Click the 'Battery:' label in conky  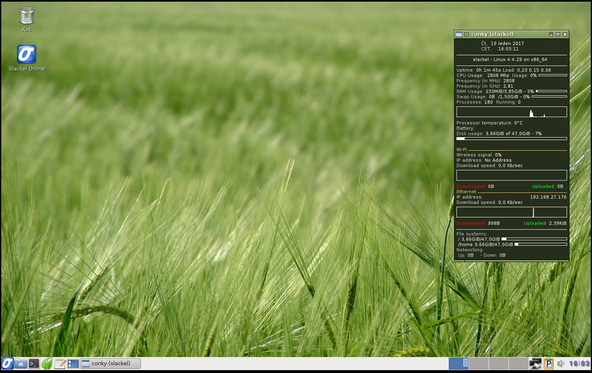click(x=465, y=128)
